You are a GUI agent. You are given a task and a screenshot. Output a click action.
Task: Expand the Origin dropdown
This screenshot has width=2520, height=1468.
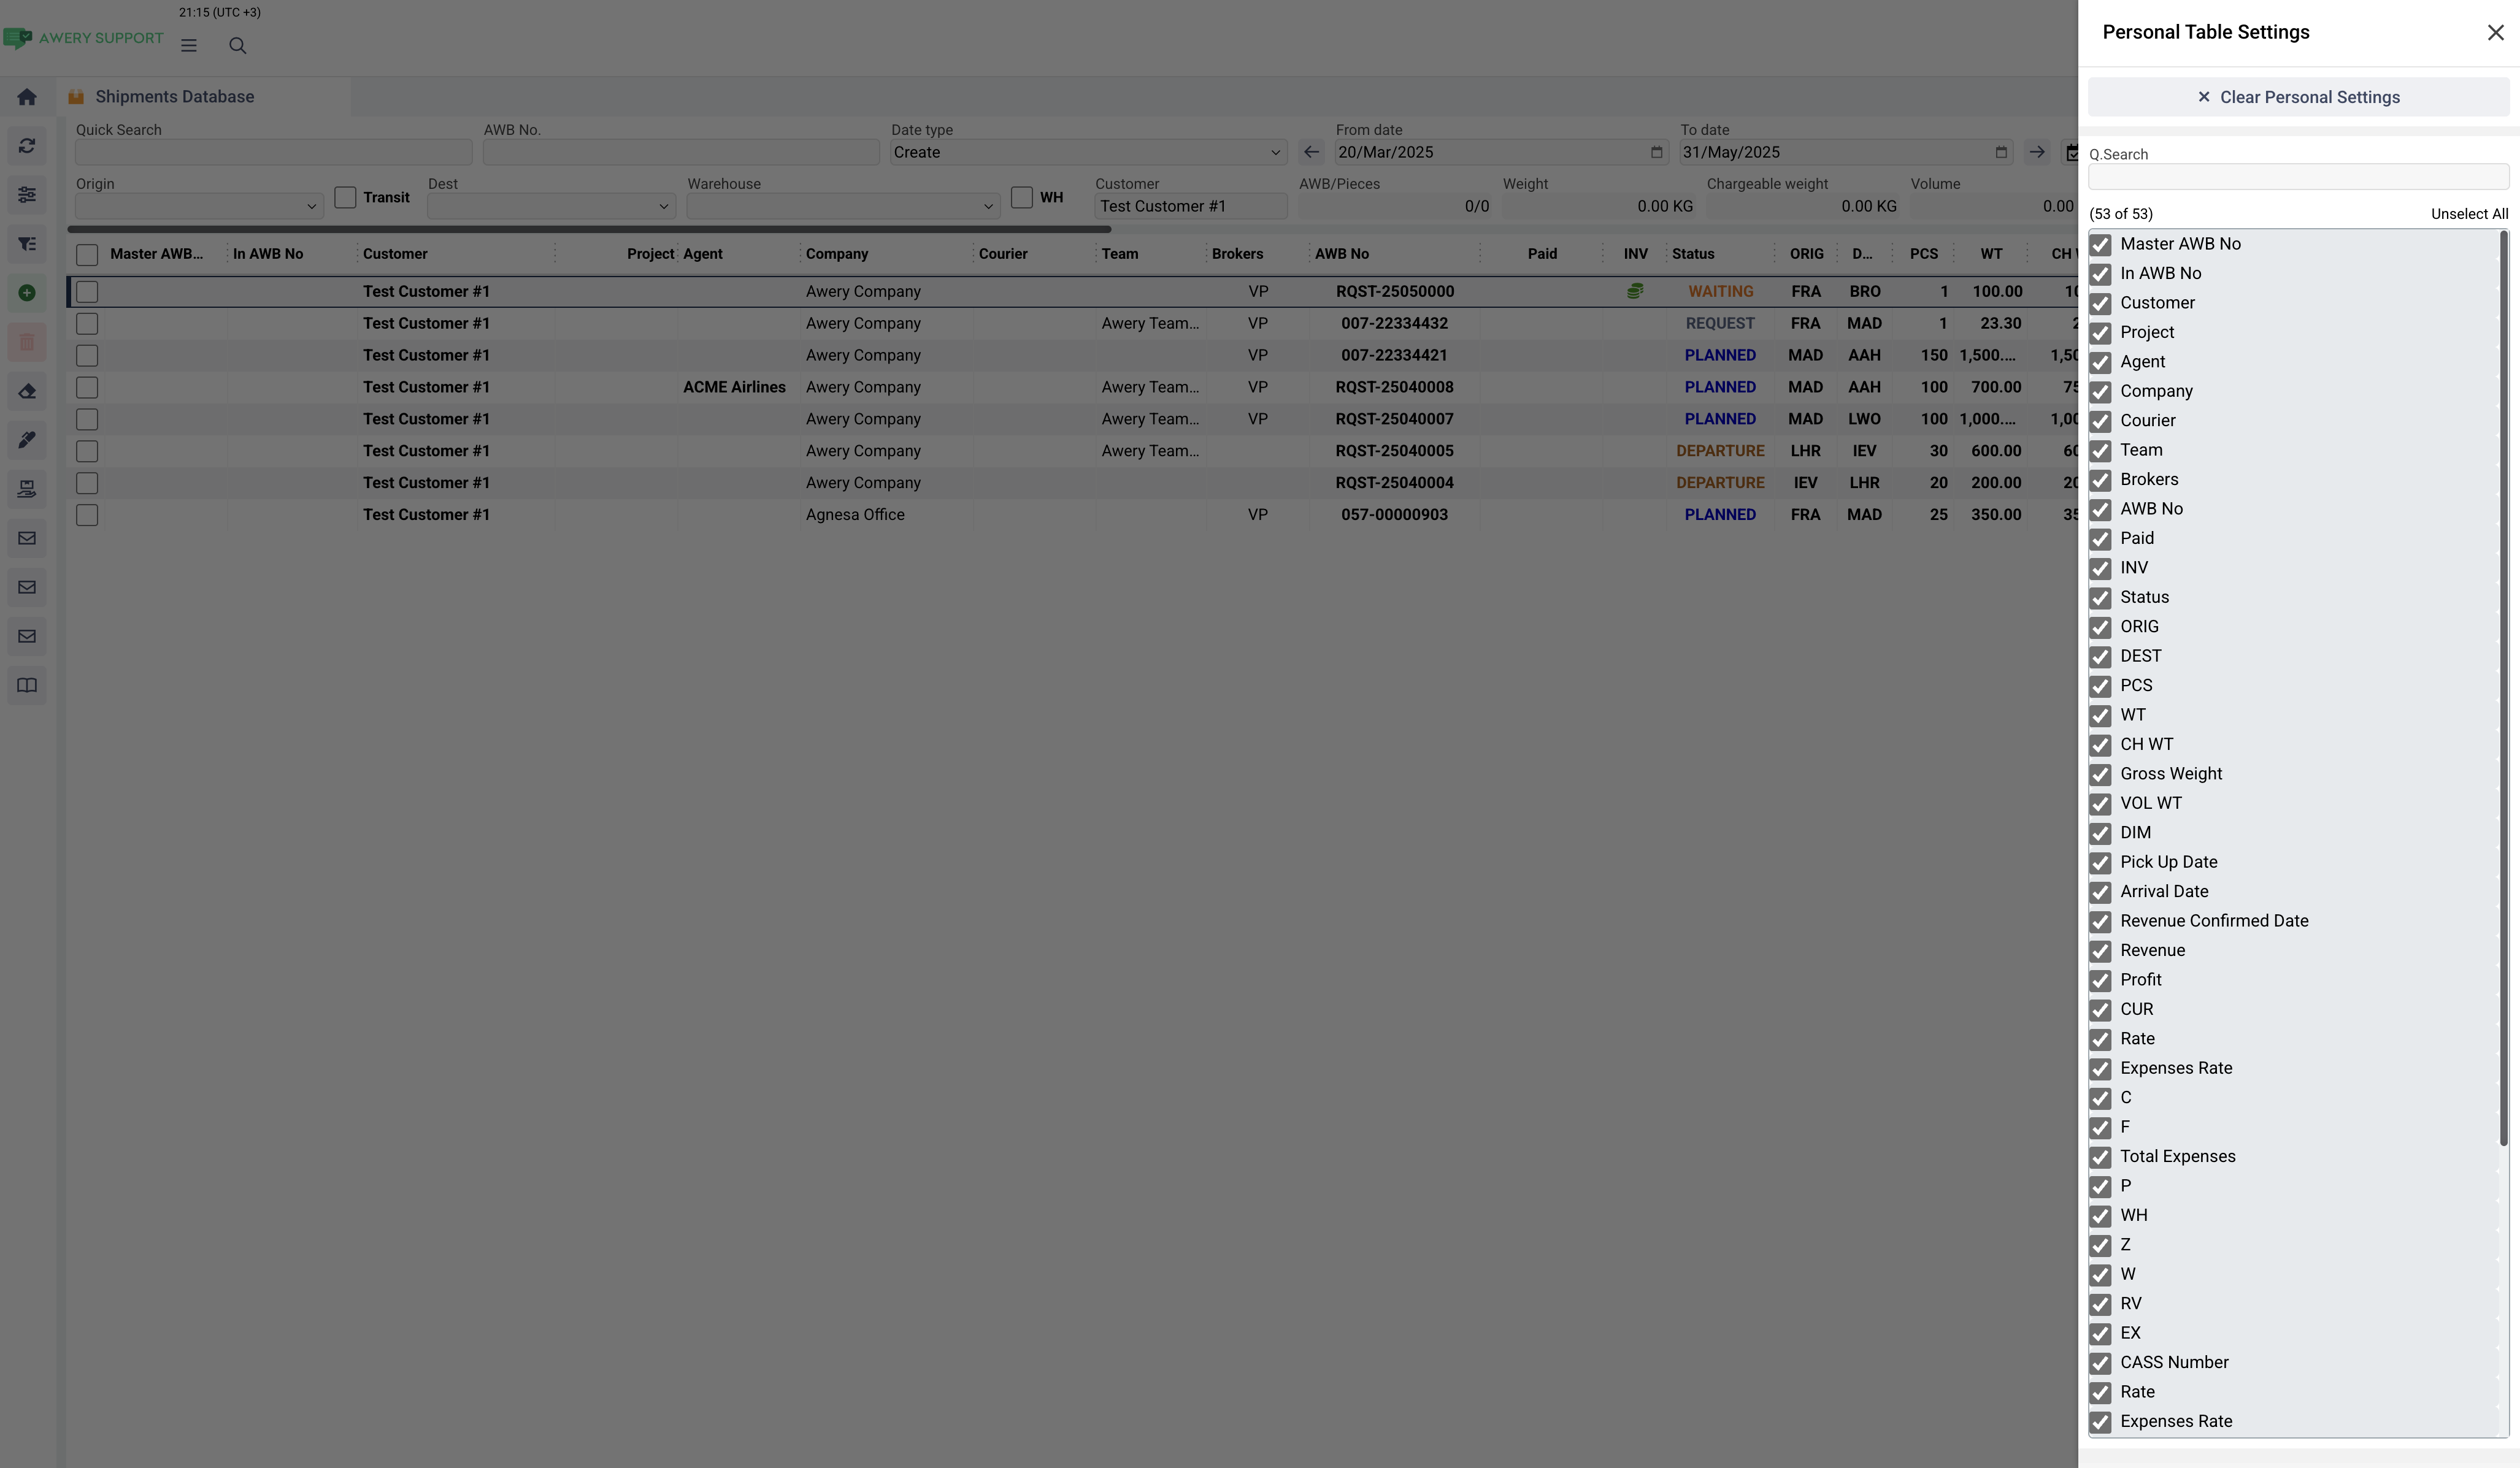(199, 207)
